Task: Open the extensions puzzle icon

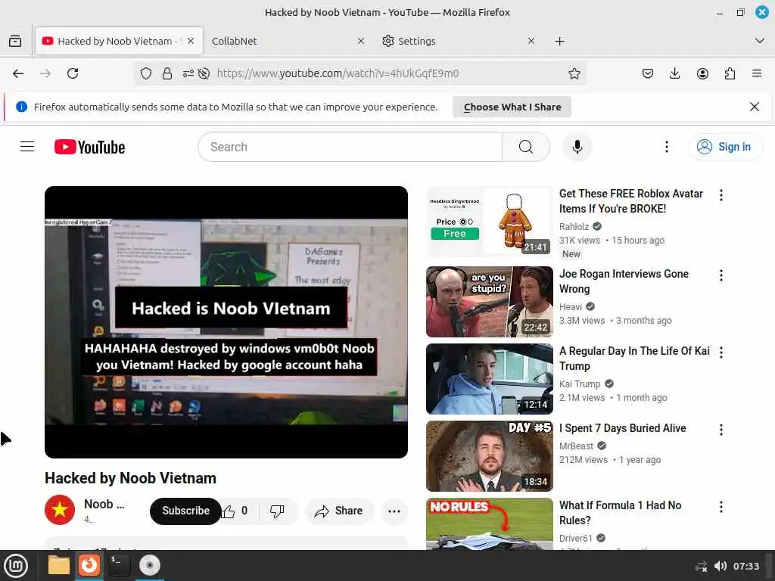Action: (730, 73)
